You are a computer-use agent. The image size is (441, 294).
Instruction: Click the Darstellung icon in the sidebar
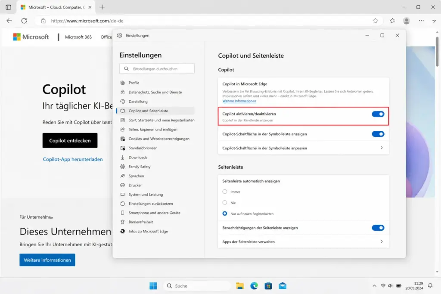pos(123,102)
